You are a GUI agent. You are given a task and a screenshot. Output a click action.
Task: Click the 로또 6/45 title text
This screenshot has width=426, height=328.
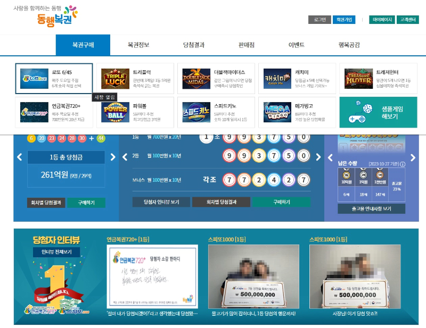point(62,72)
